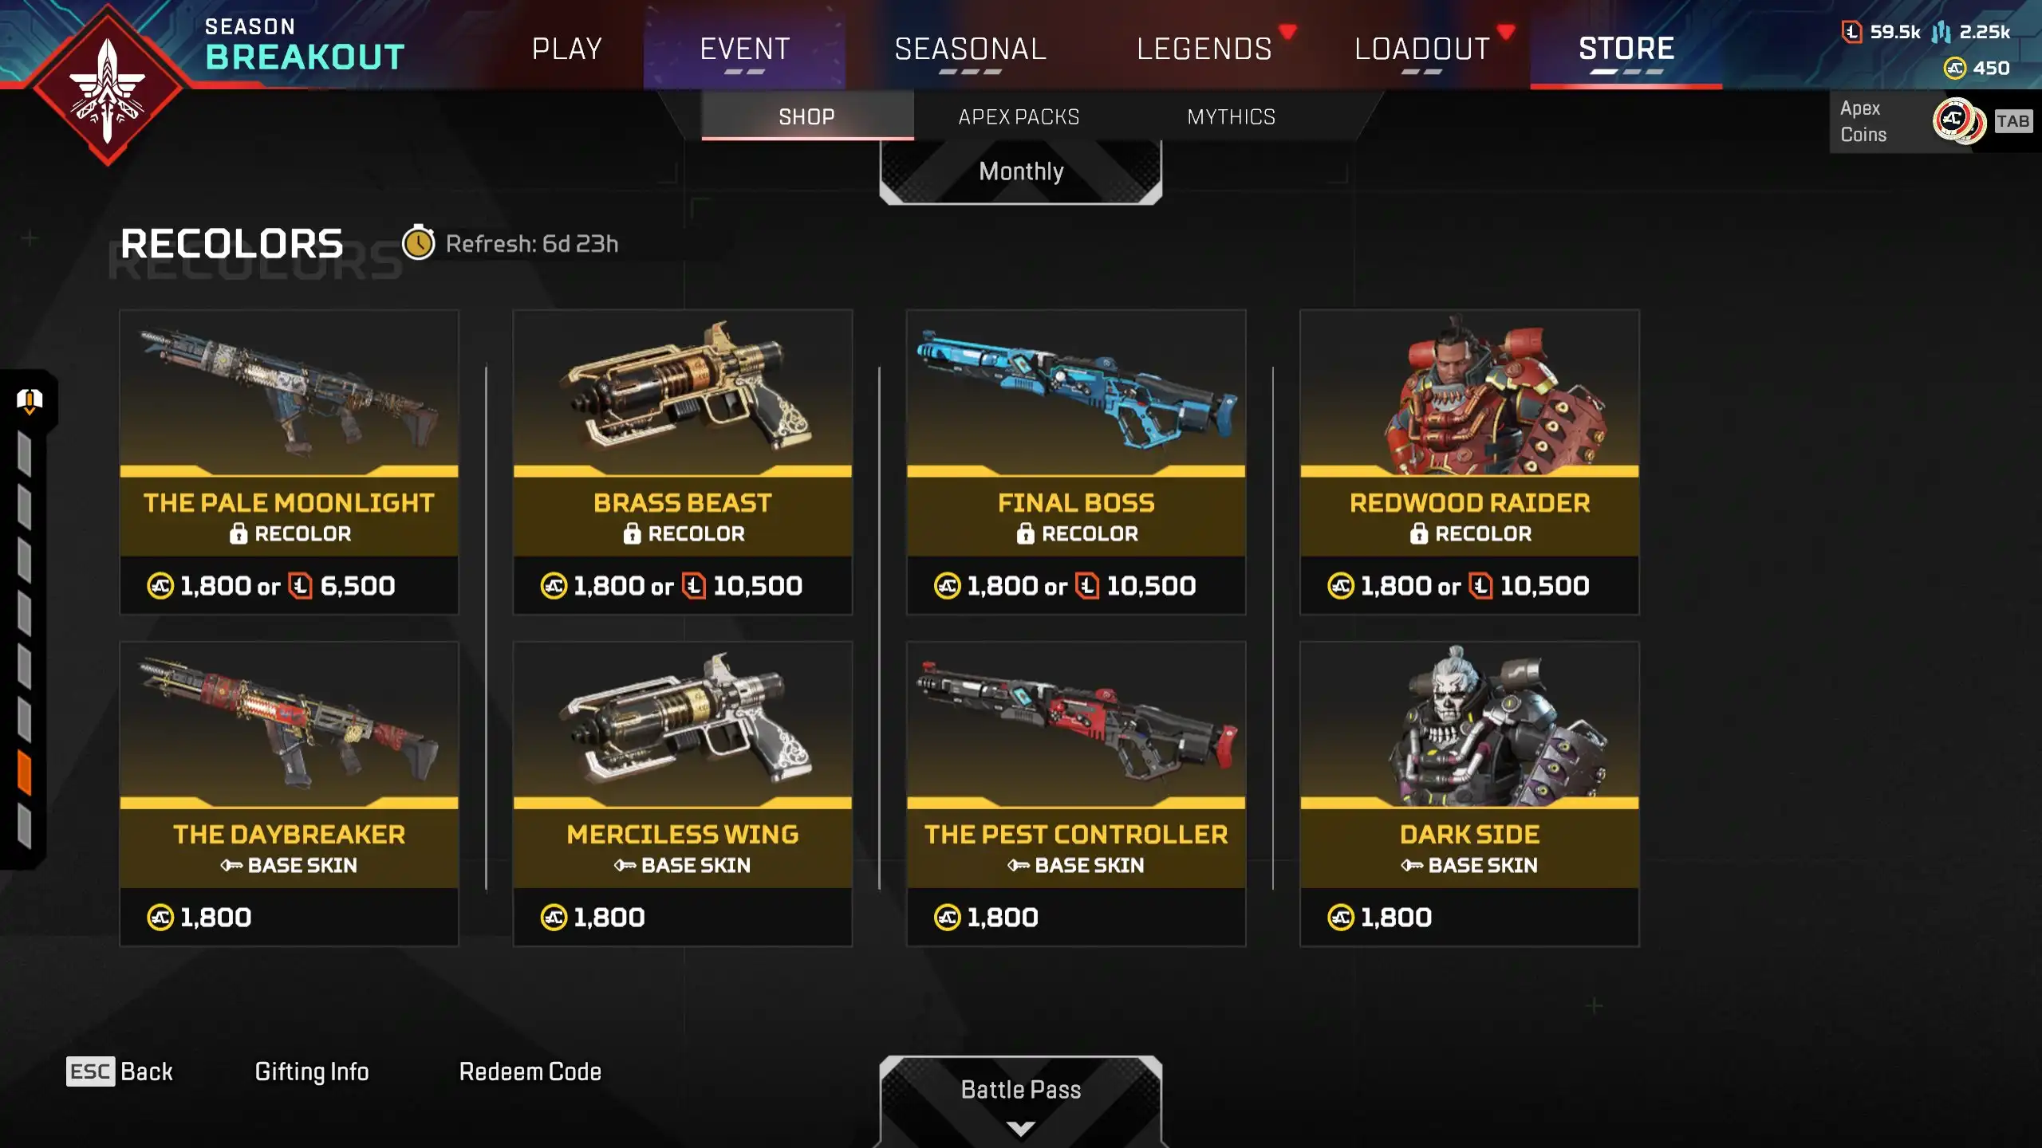Click the Crafting Metals balance icon
Screen dimensions: 2042x1148
point(1941,32)
